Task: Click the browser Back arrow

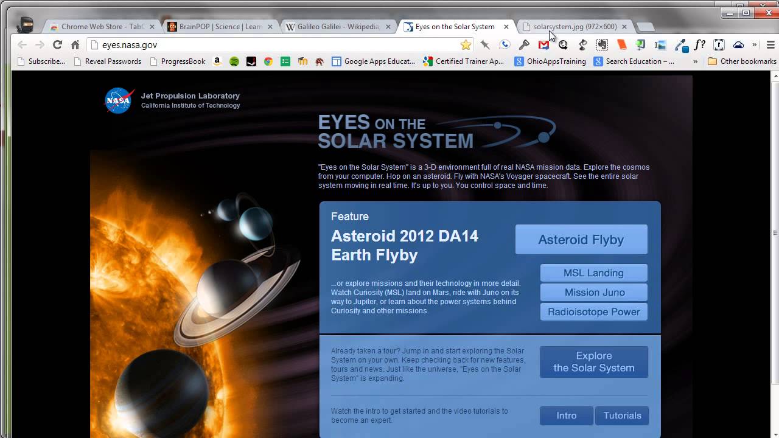Action: coord(22,44)
